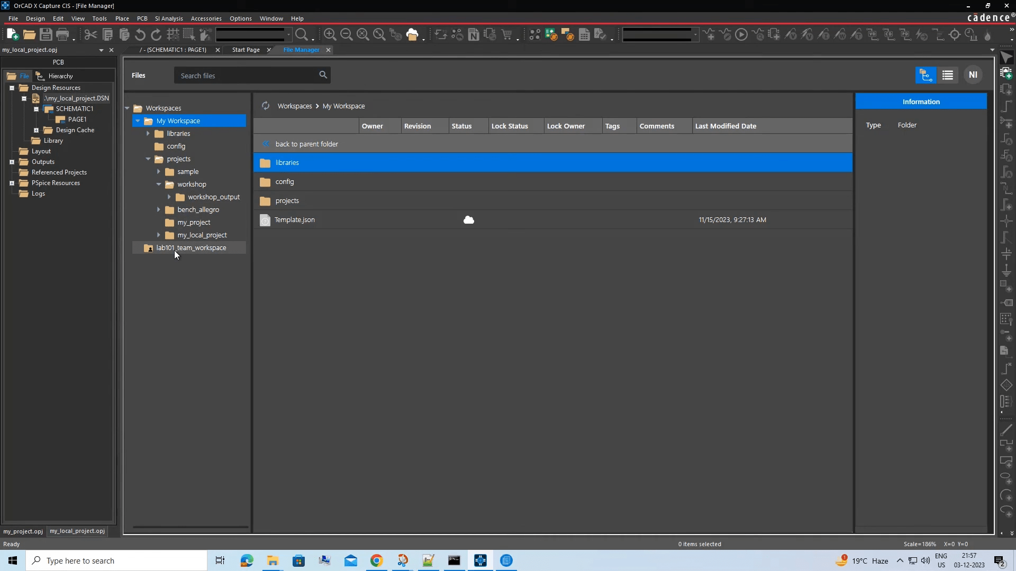Open the SI Analysis menu
1016x571 pixels.
tap(169, 19)
